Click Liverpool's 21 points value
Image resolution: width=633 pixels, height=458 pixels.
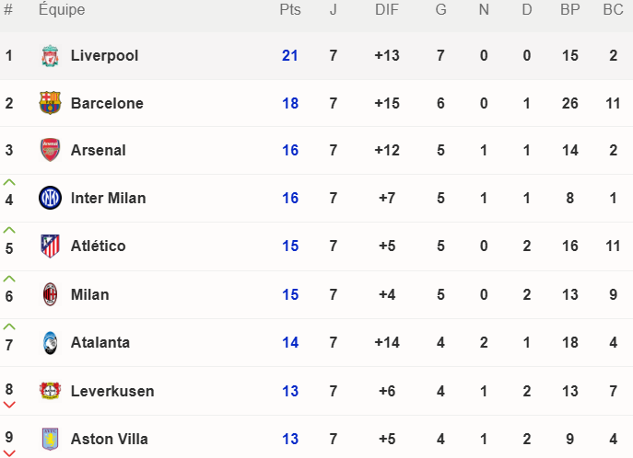(290, 55)
